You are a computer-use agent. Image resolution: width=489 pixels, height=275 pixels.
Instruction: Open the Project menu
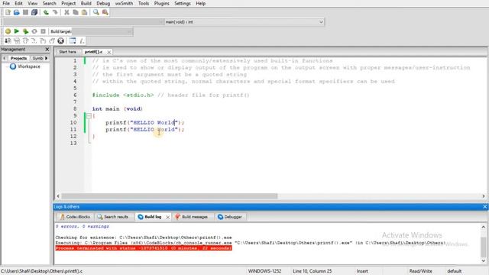[x=68, y=3]
